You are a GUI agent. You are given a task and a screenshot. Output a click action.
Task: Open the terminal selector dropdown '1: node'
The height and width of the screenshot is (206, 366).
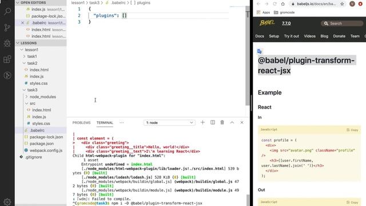pos(169,122)
